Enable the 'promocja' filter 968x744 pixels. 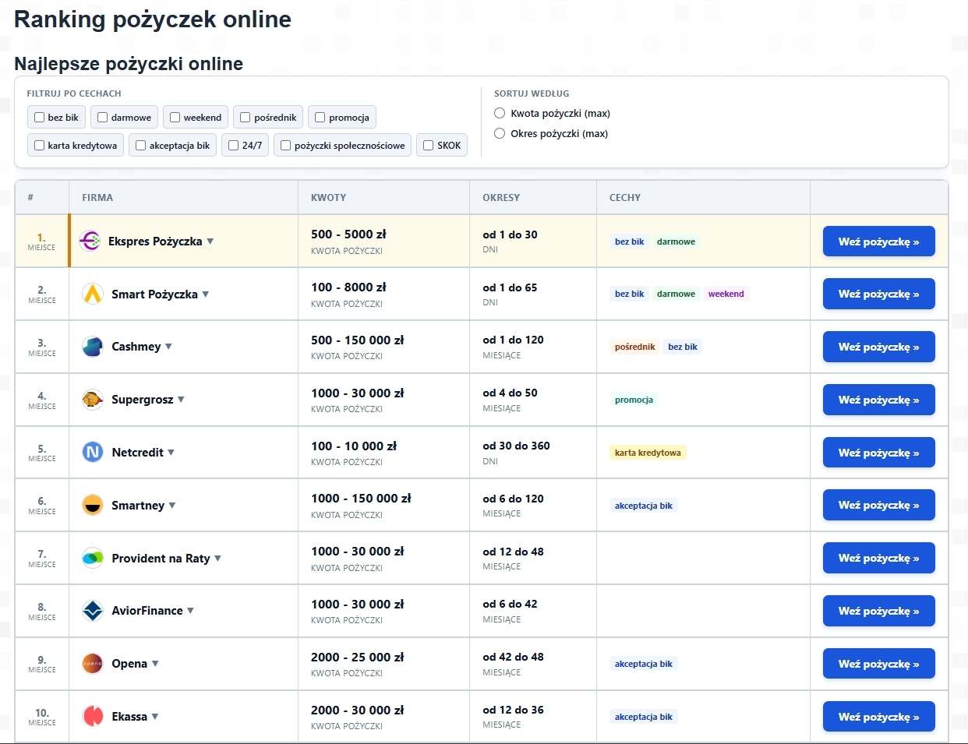(320, 118)
